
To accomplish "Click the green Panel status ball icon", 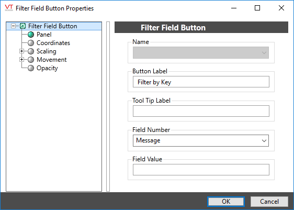I will [31, 35].
